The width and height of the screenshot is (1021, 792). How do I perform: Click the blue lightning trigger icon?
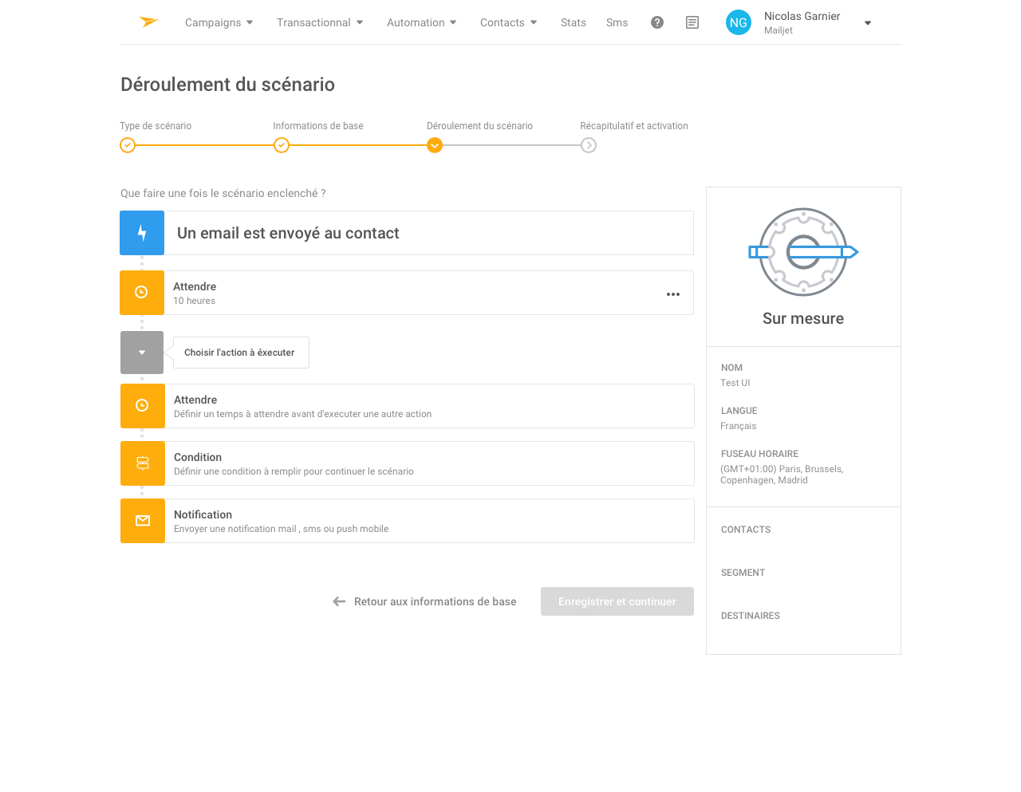[x=142, y=233]
